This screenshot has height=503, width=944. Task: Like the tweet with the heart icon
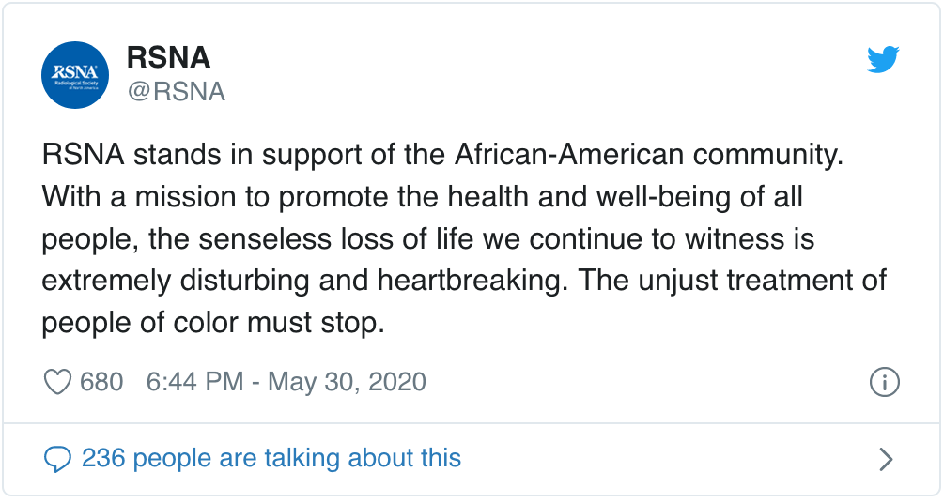(x=58, y=383)
